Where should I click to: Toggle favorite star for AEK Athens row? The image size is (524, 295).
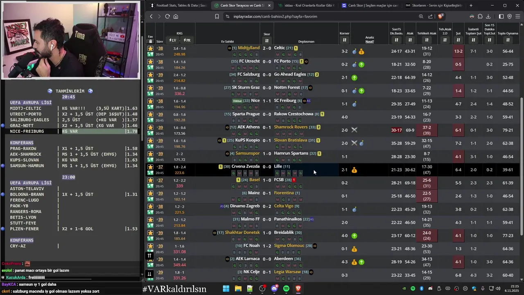(x=151, y=127)
